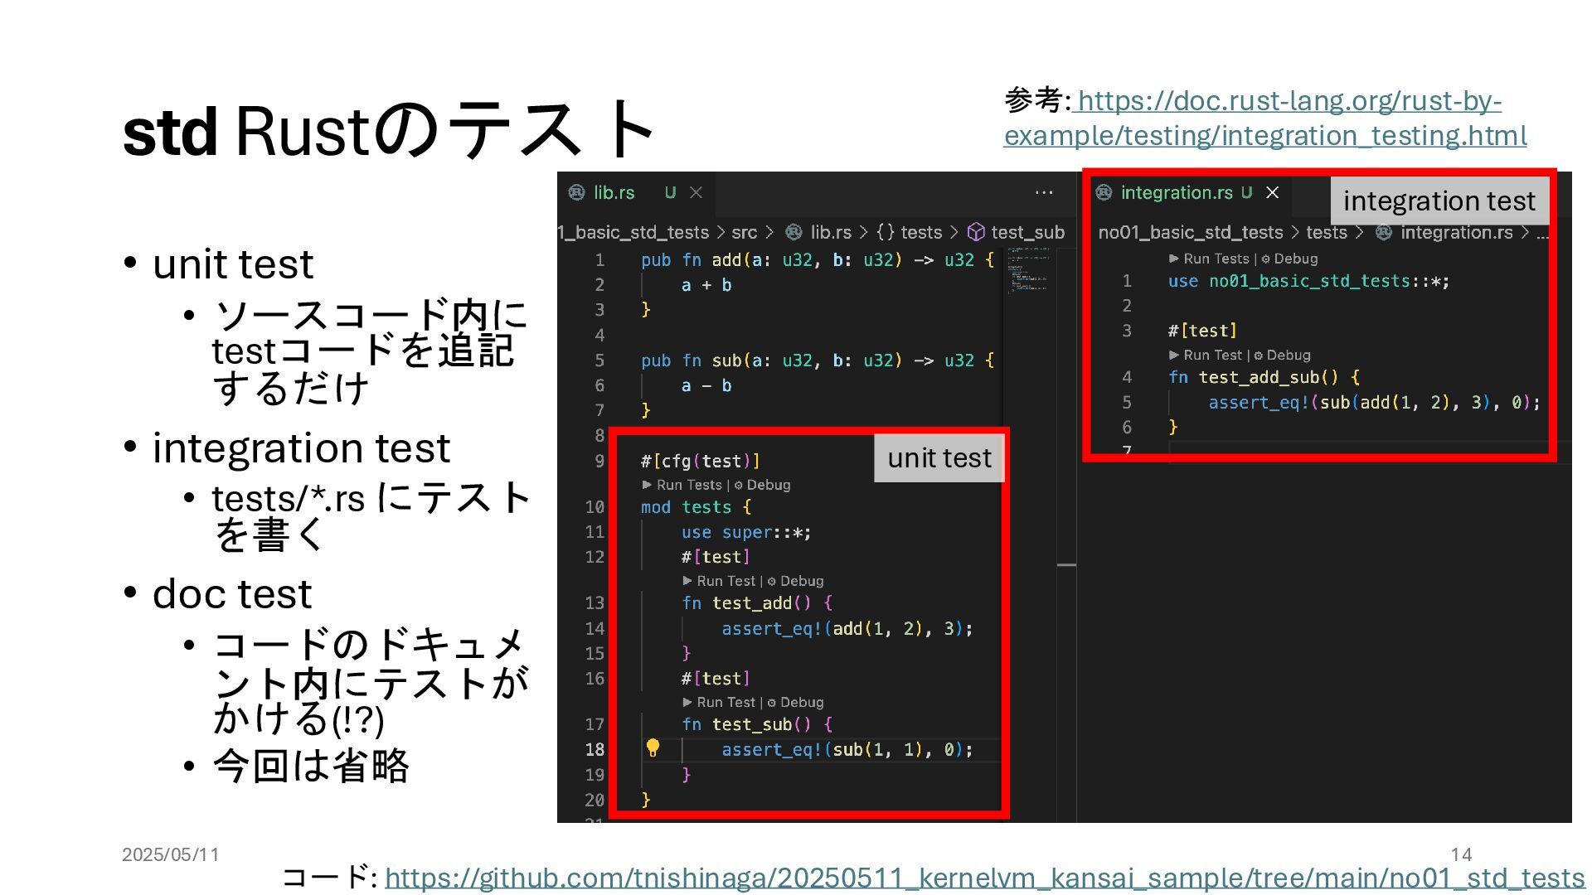1592x895 pixels.
Task: Click the Rust icon on integration.rs tab
Action: tap(1104, 192)
